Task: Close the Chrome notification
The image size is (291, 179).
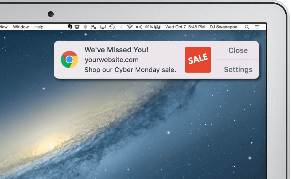Action: [x=238, y=51]
